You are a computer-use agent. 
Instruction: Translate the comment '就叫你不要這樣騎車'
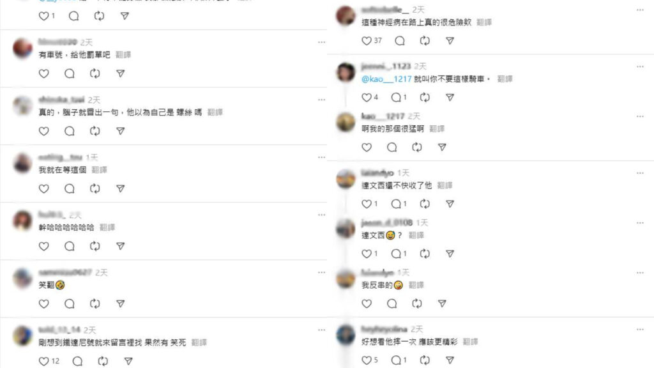tap(505, 79)
